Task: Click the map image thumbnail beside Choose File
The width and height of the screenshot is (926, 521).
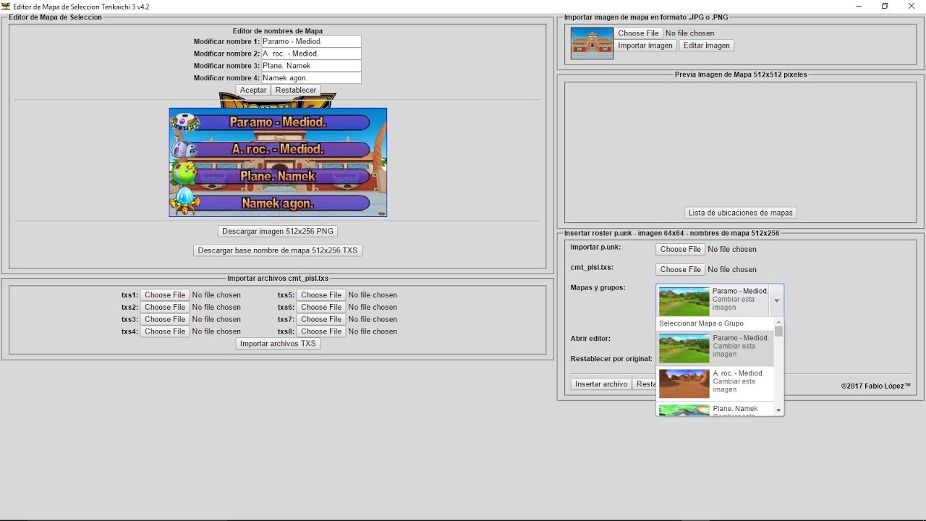Action: 592,43
